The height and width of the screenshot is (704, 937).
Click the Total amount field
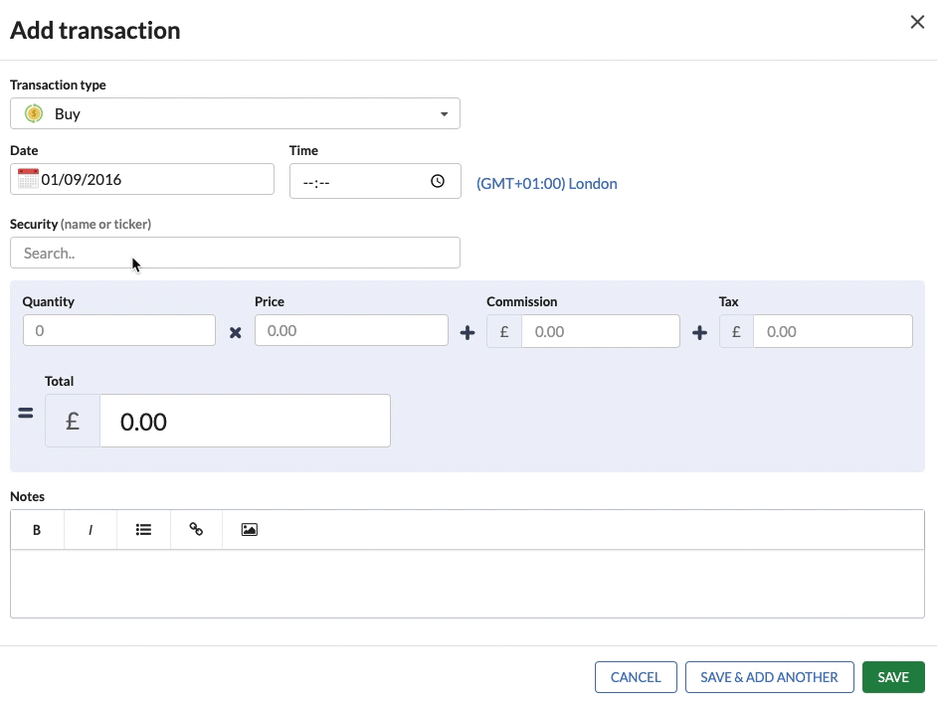tap(245, 421)
